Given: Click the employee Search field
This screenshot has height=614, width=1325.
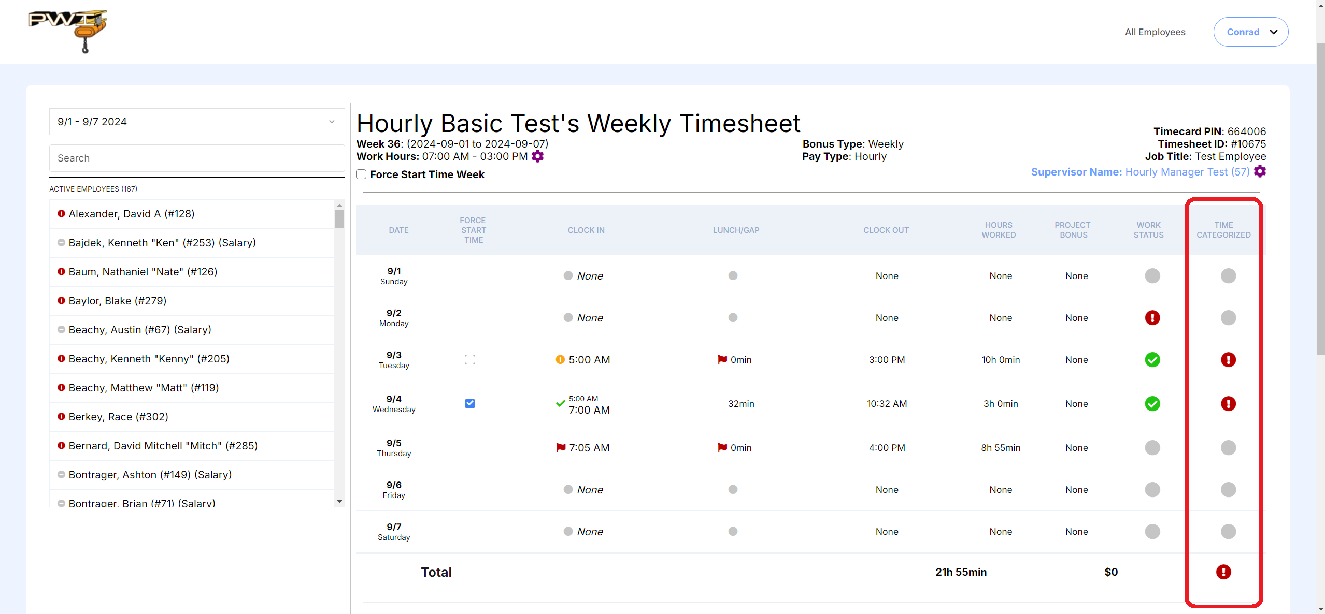Looking at the screenshot, I should click(x=197, y=158).
